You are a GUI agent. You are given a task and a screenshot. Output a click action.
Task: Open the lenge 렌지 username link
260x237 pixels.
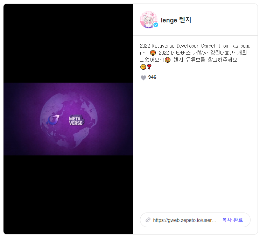tap(176, 20)
